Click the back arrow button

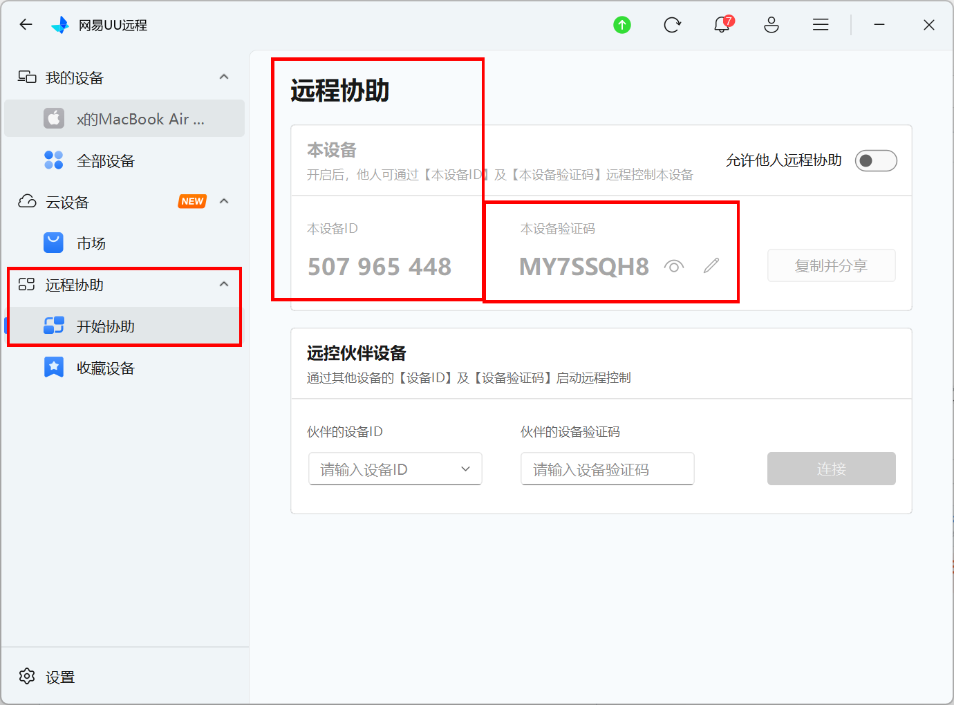point(26,25)
